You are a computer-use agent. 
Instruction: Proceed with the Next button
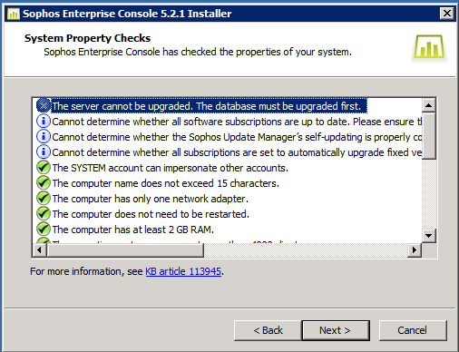pos(336,330)
